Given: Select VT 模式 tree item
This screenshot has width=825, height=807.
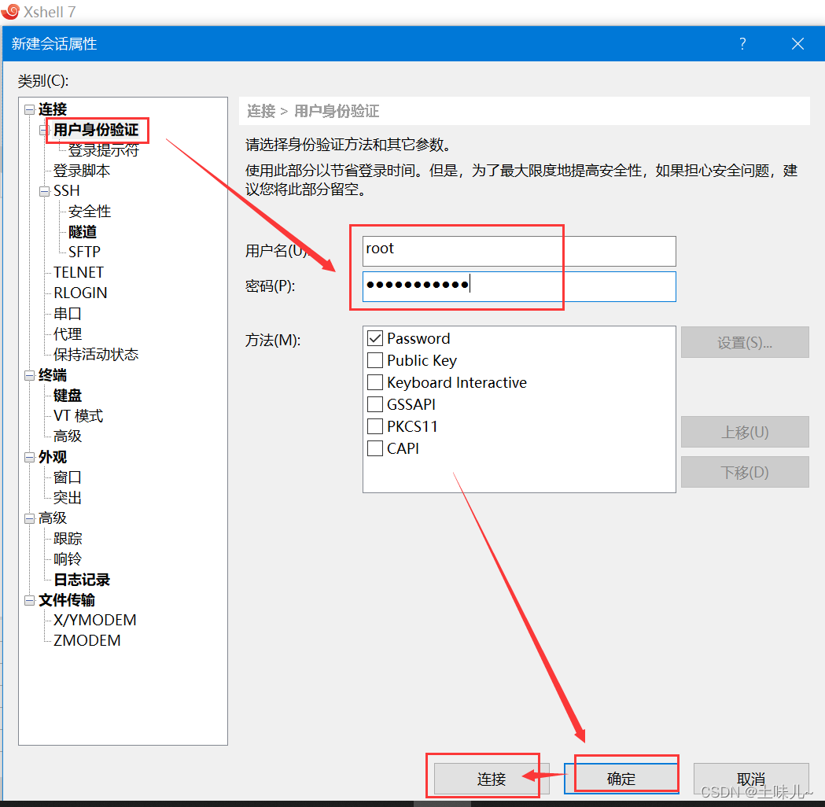Looking at the screenshot, I should tap(78, 416).
